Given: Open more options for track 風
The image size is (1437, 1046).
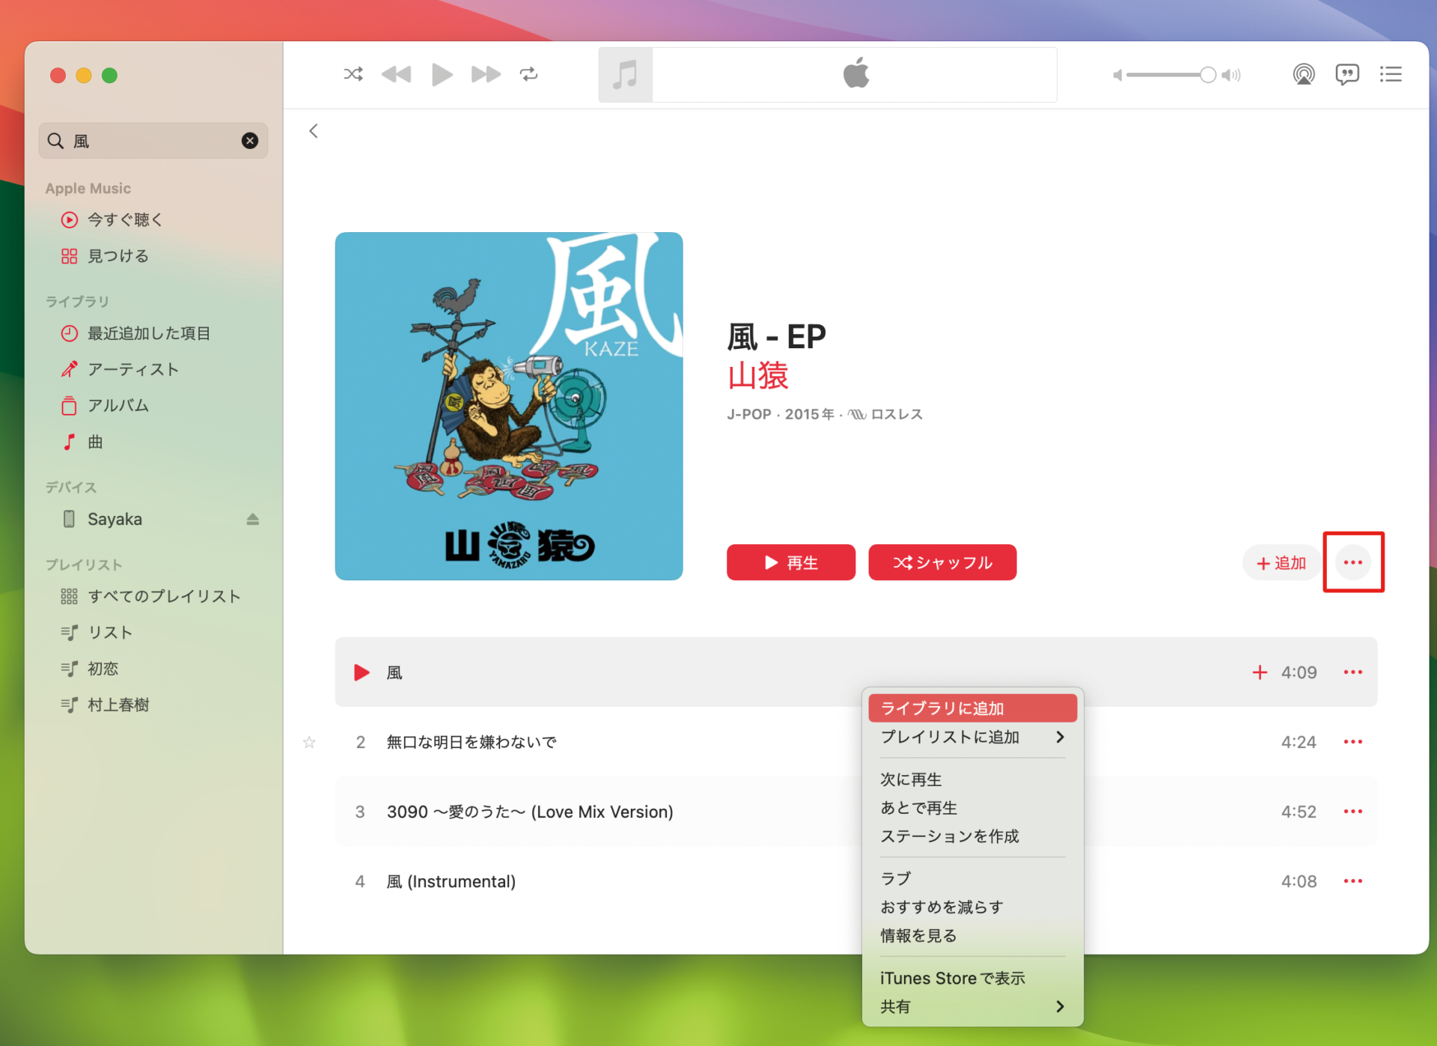Looking at the screenshot, I should (1353, 672).
